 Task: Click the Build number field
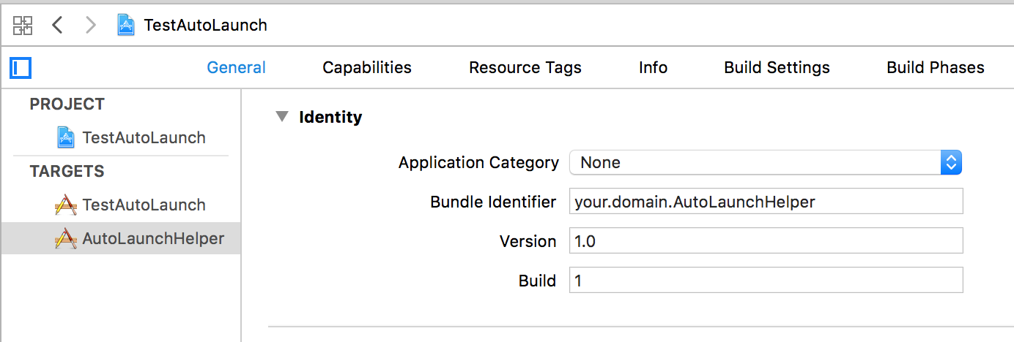point(766,281)
